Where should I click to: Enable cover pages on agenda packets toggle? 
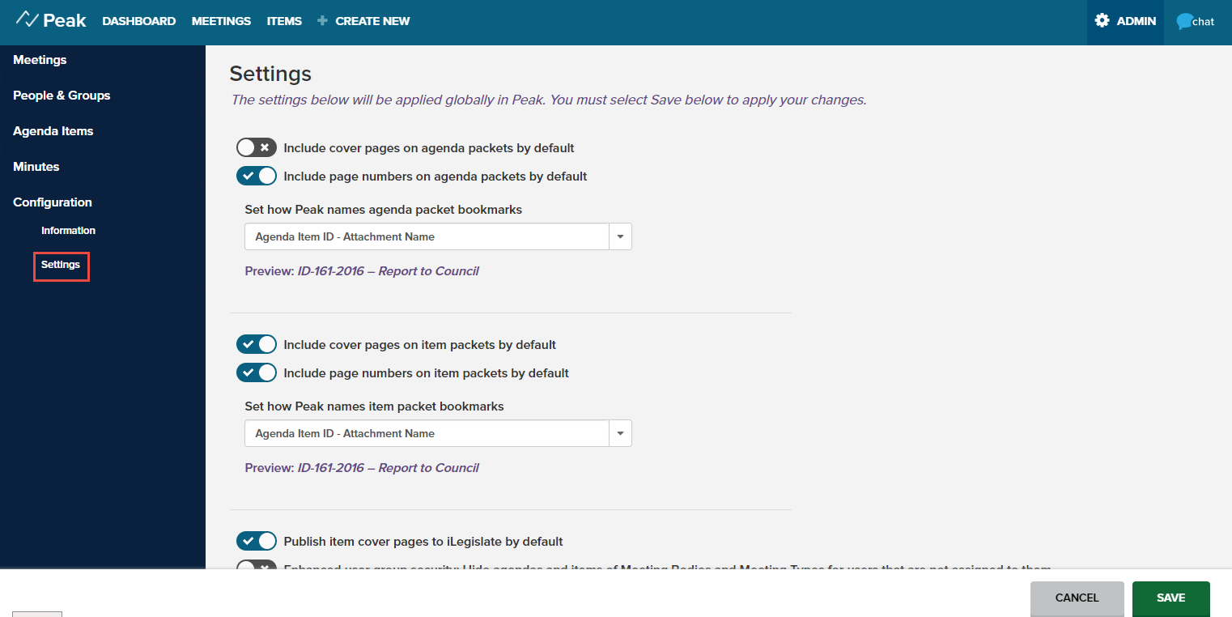click(x=257, y=148)
